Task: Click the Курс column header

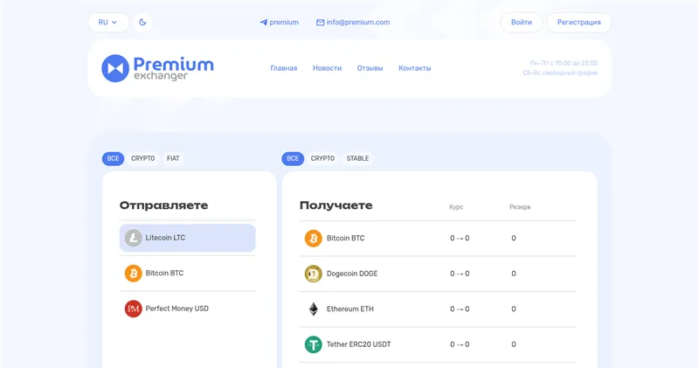Action: (x=456, y=207)
